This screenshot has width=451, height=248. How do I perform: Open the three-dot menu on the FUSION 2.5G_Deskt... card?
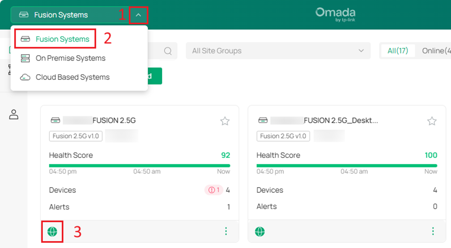433,231
